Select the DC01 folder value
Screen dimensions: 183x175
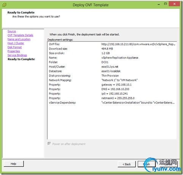(105, 62)
